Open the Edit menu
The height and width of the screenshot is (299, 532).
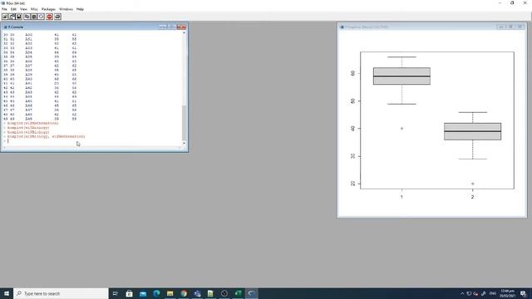pyautogui.click(x=13, y=9)
